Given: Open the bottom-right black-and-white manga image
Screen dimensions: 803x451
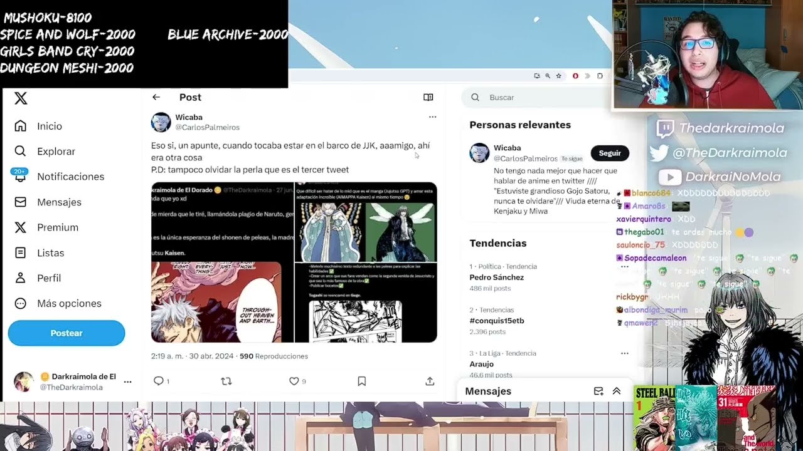Looking at the screenshot, I should click(x=366, y=303).
